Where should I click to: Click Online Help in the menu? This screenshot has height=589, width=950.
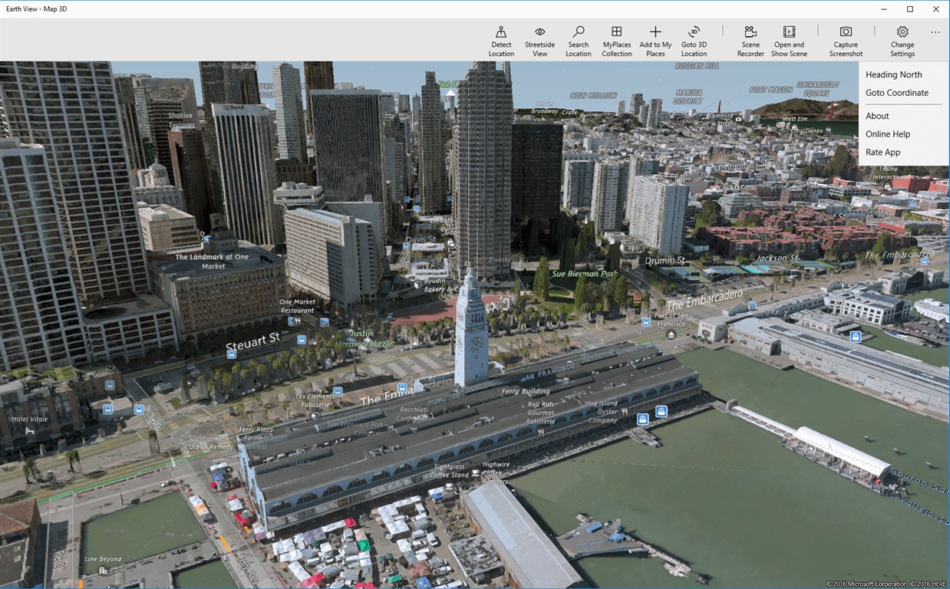(x=887, y=134)
